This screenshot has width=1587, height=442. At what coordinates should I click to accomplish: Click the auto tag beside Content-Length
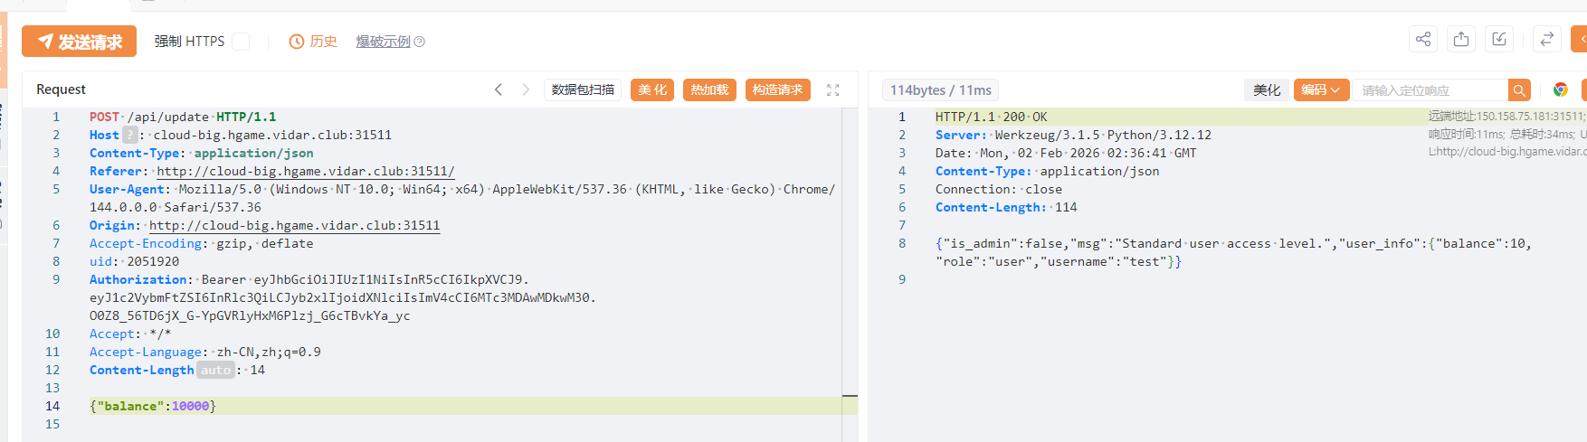coord(215,370)
